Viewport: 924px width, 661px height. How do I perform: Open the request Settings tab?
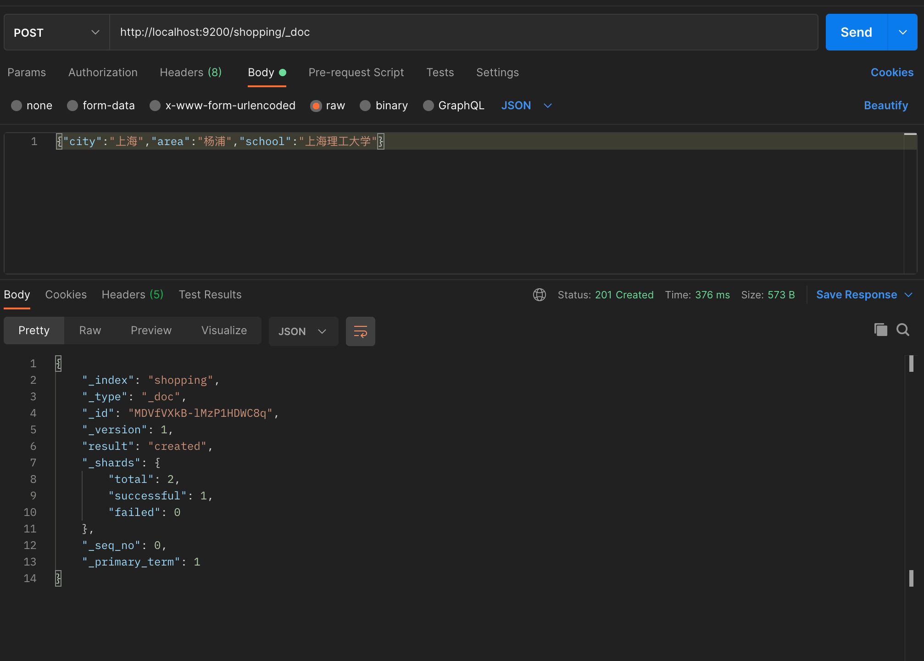(x=497, y=73)
